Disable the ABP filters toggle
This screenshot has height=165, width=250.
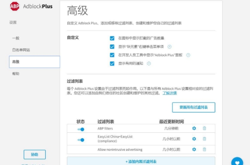coord(81,129)
